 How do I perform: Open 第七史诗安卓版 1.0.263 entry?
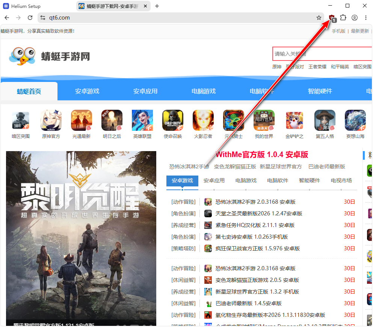coord(251,237)
